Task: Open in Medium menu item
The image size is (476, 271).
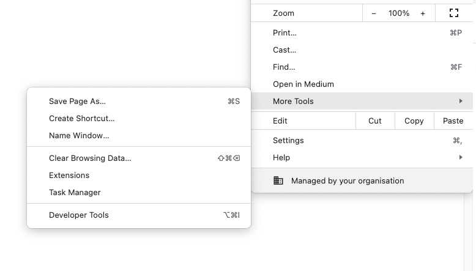Action: pyautogui.click(x=362, y=84)
